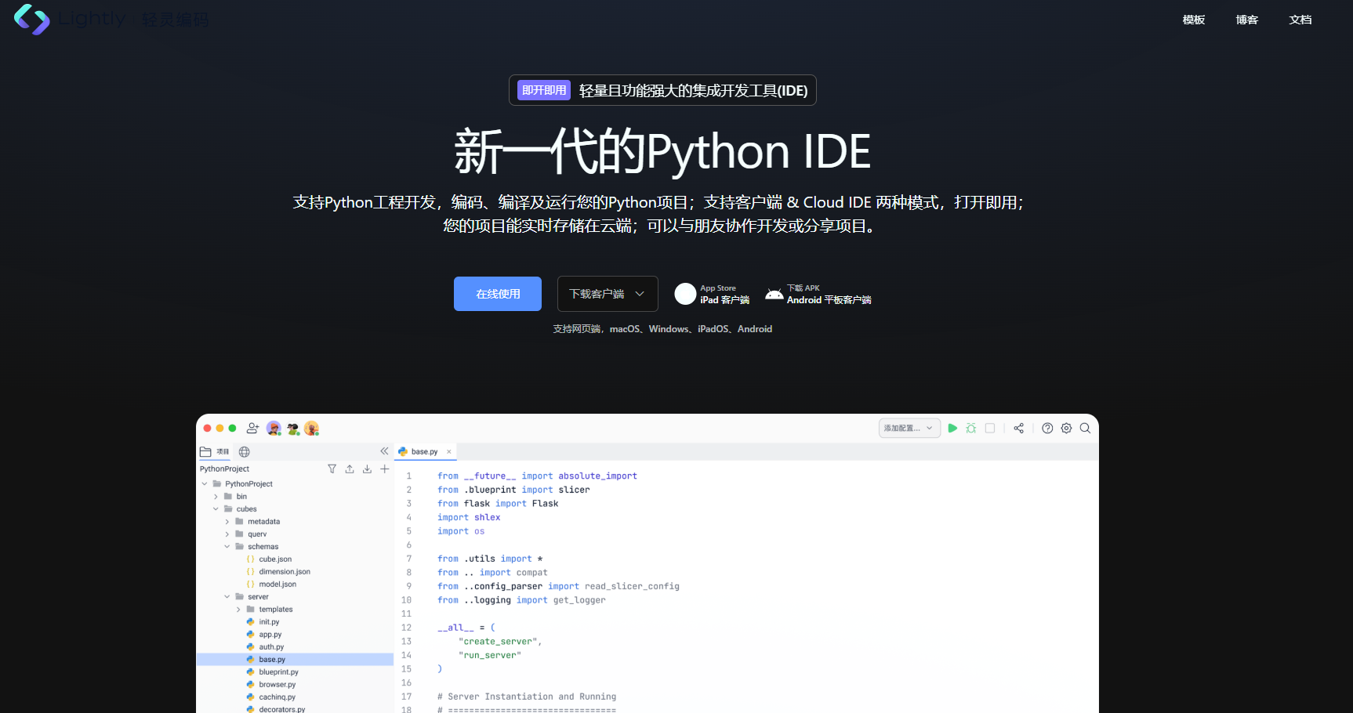Click the 在线使用 button

click(497, 293)
